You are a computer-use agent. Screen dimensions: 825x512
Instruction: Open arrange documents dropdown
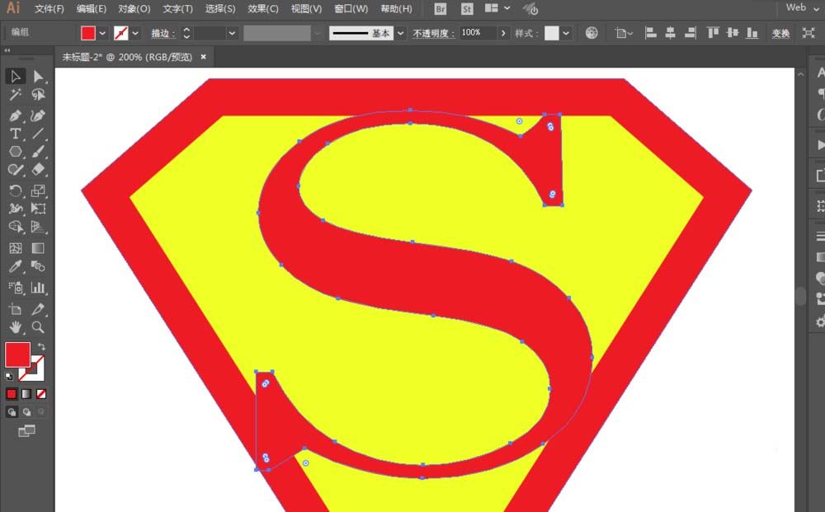(496, 8)
